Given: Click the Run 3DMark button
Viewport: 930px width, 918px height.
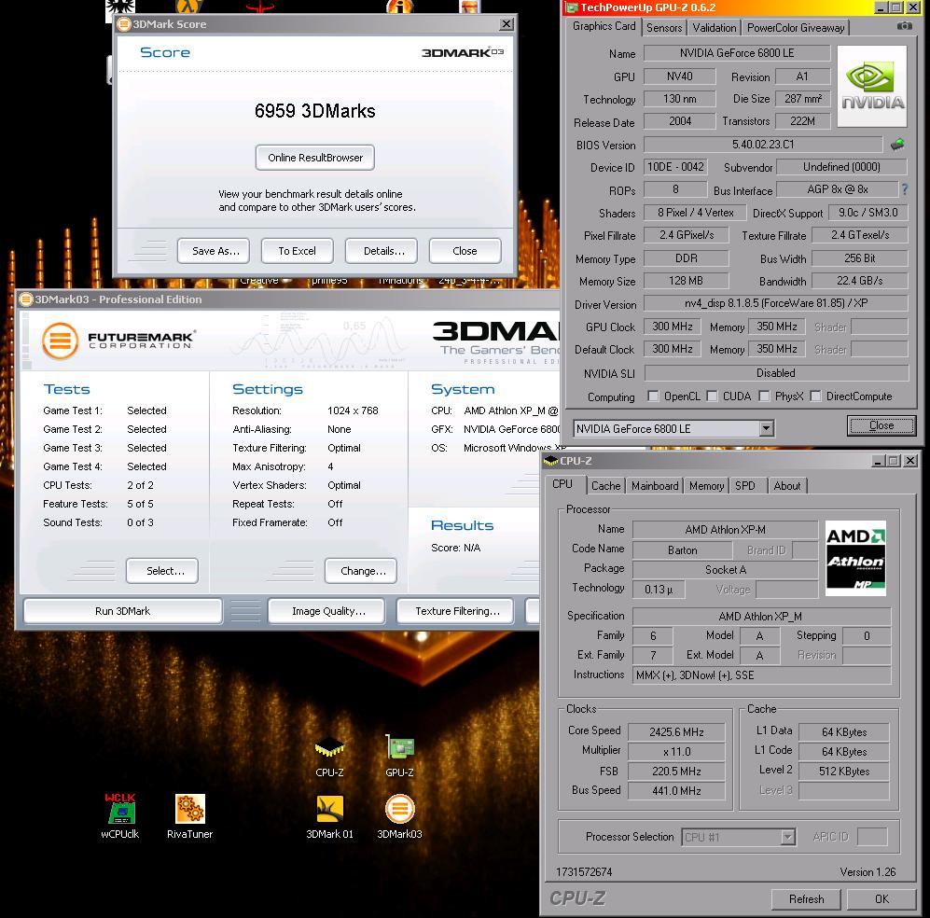Looking at the screenshot, I should [123, 611].
